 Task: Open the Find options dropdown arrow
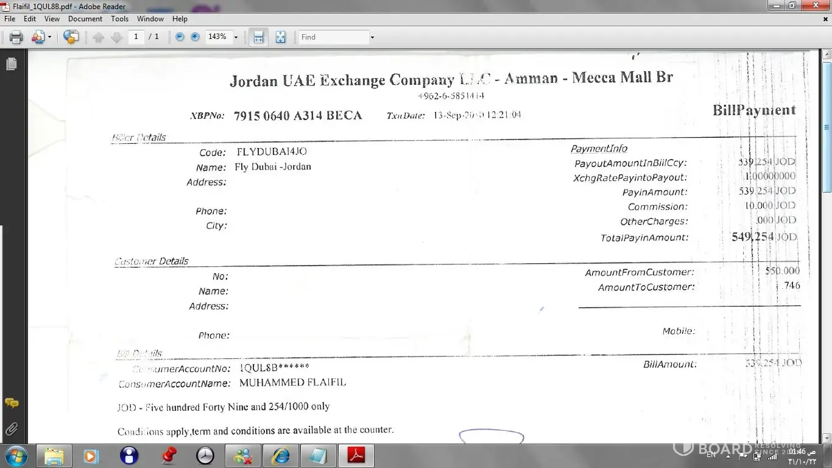tap(372, 37)
